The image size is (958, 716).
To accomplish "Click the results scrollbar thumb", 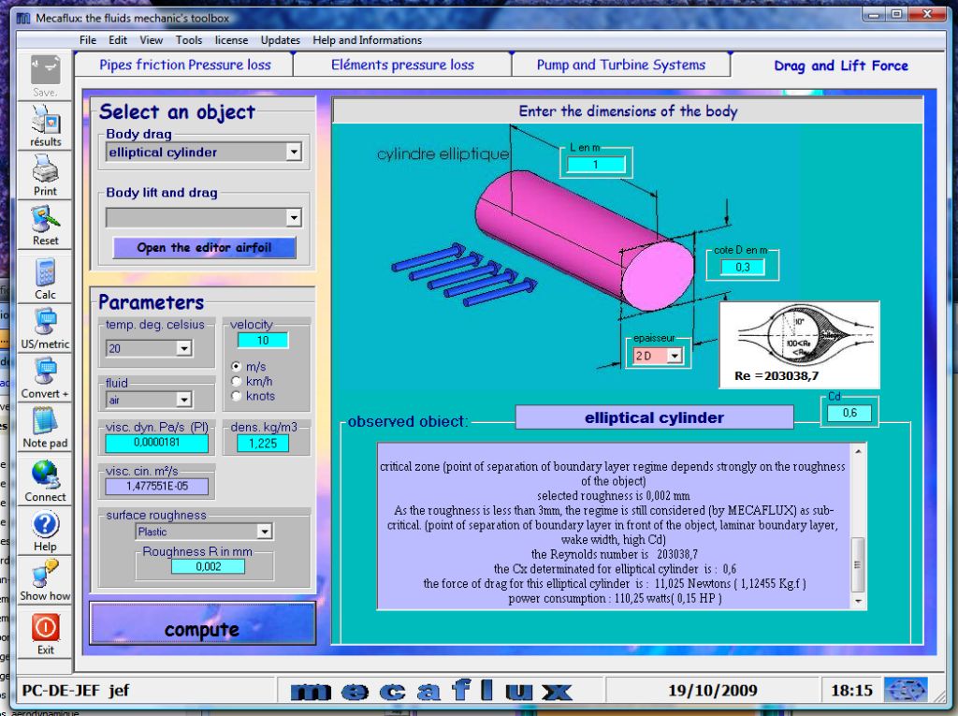I will tap(858, 564).
